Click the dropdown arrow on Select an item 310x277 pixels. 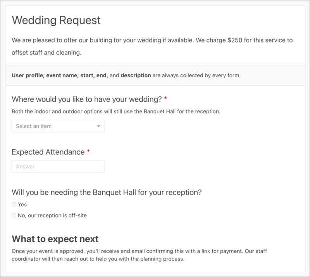pyautogui.click(x=98, y=126)
